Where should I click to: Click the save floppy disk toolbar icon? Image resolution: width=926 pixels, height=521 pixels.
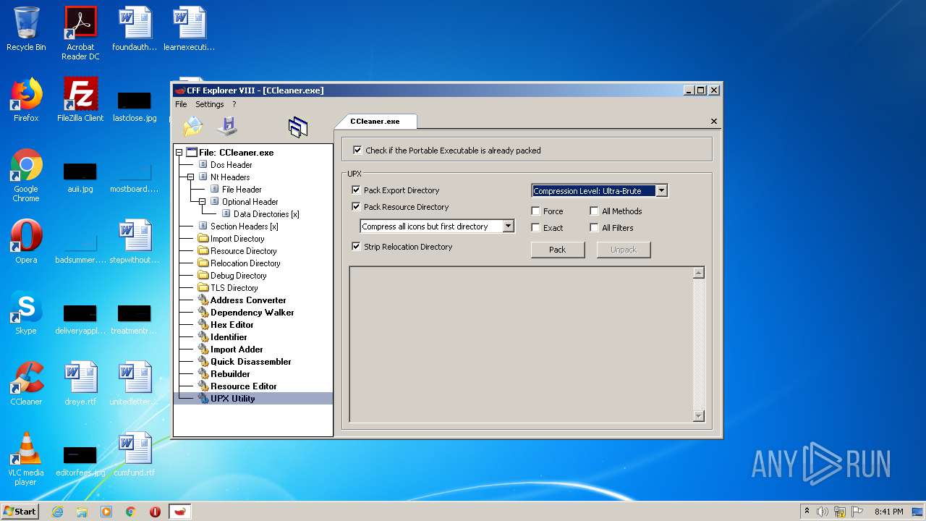(227, 127)
